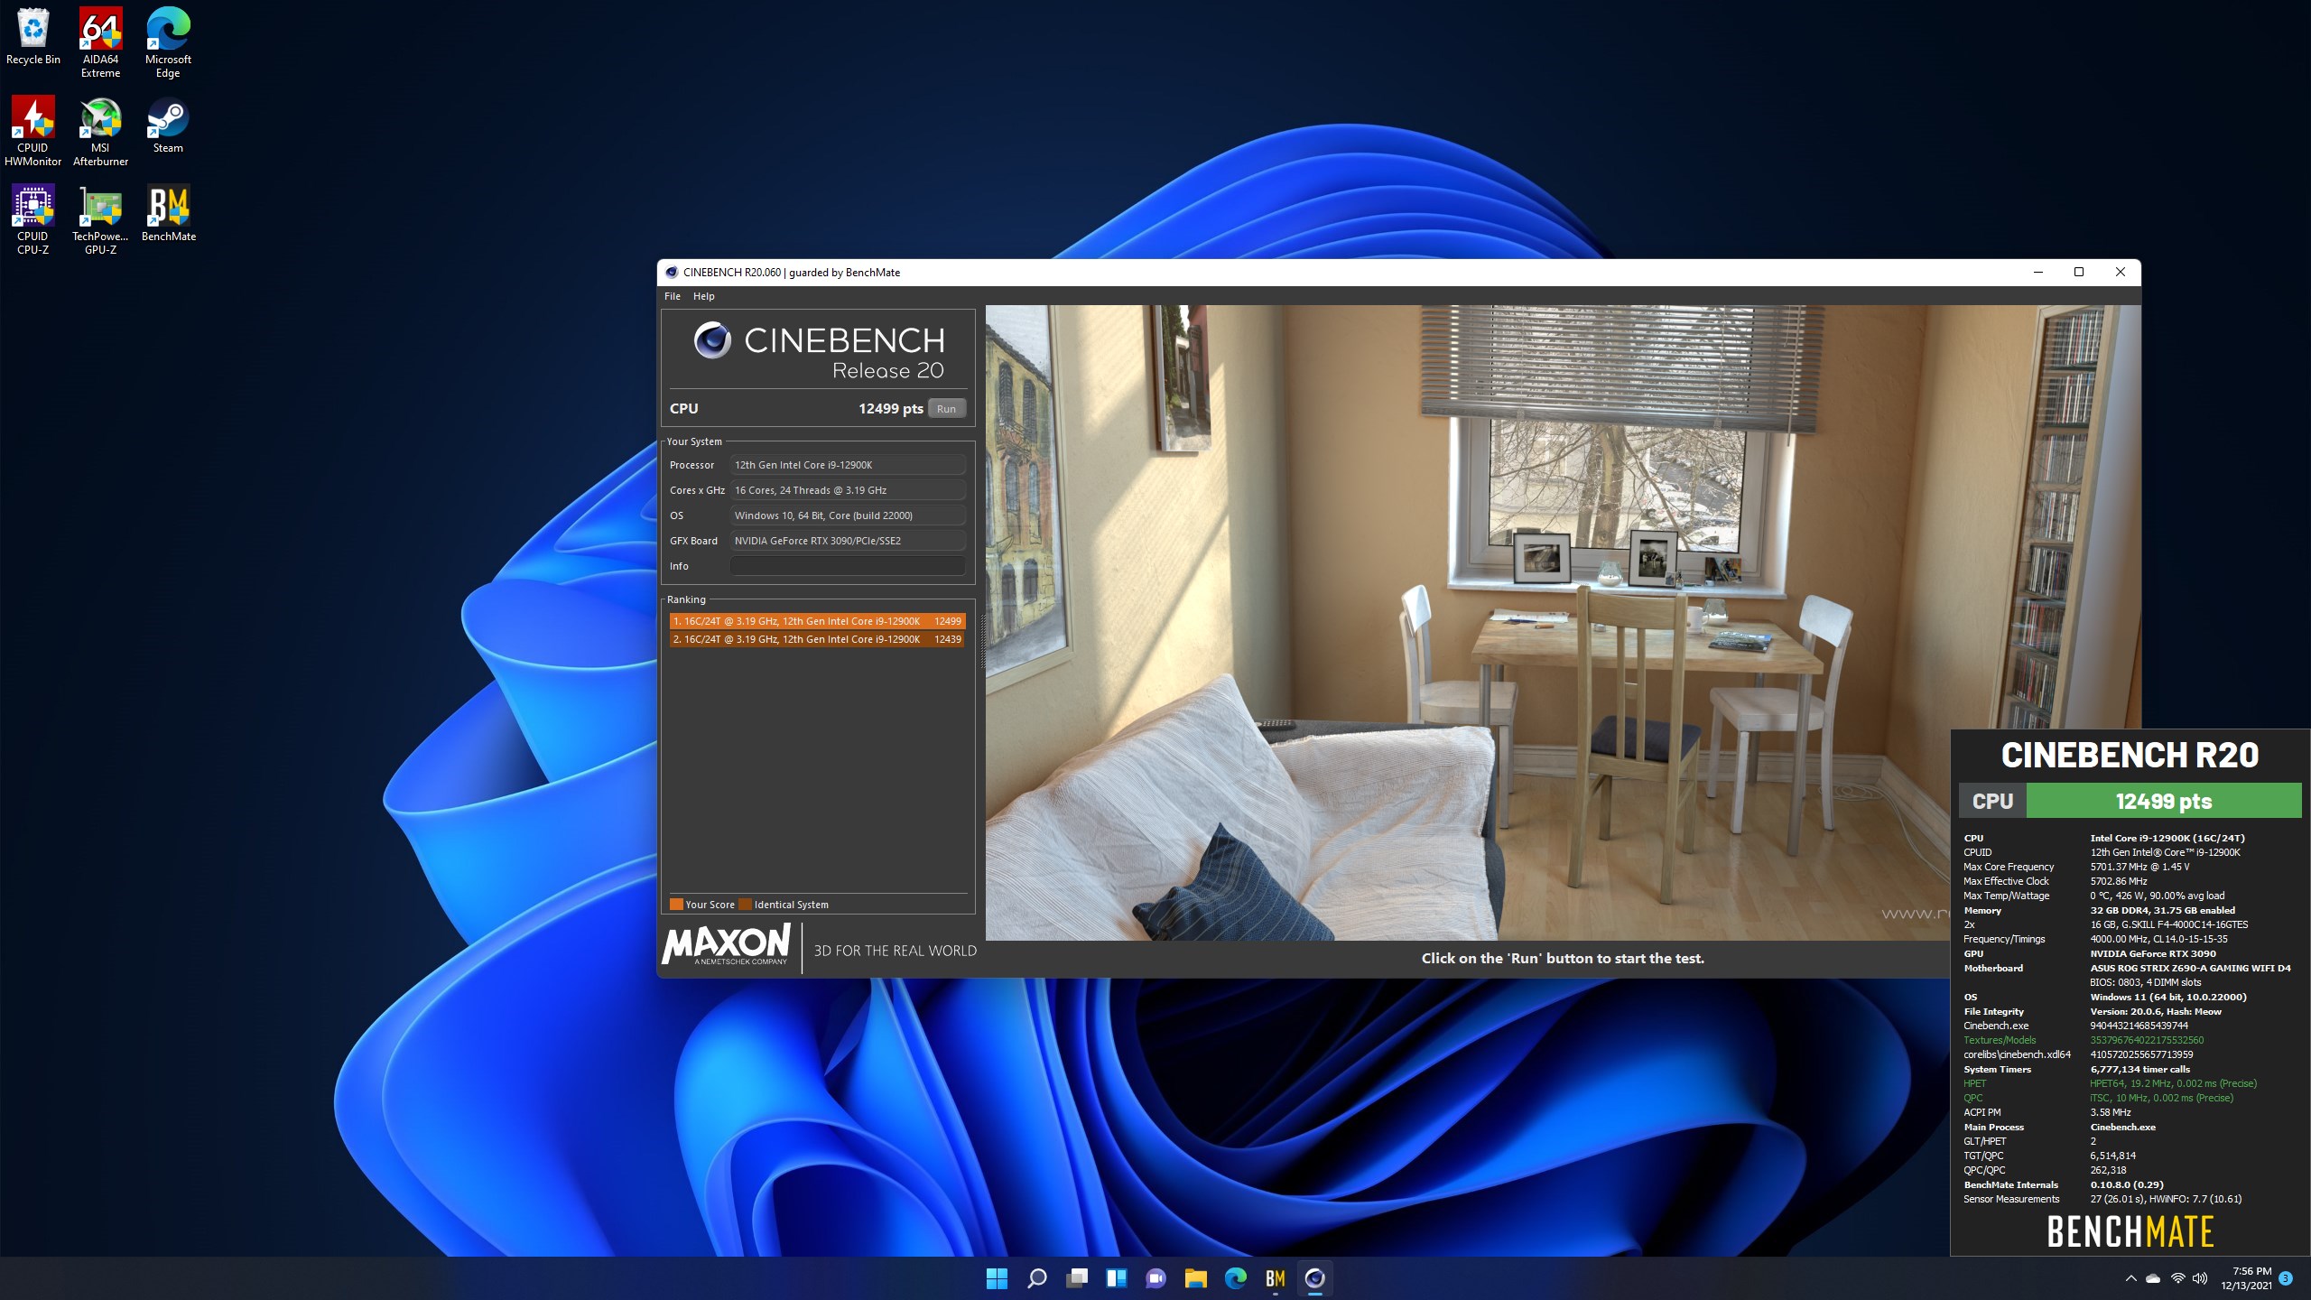
Task: Click the Identical System legend swatch
Action: click(x=745, y=905)
